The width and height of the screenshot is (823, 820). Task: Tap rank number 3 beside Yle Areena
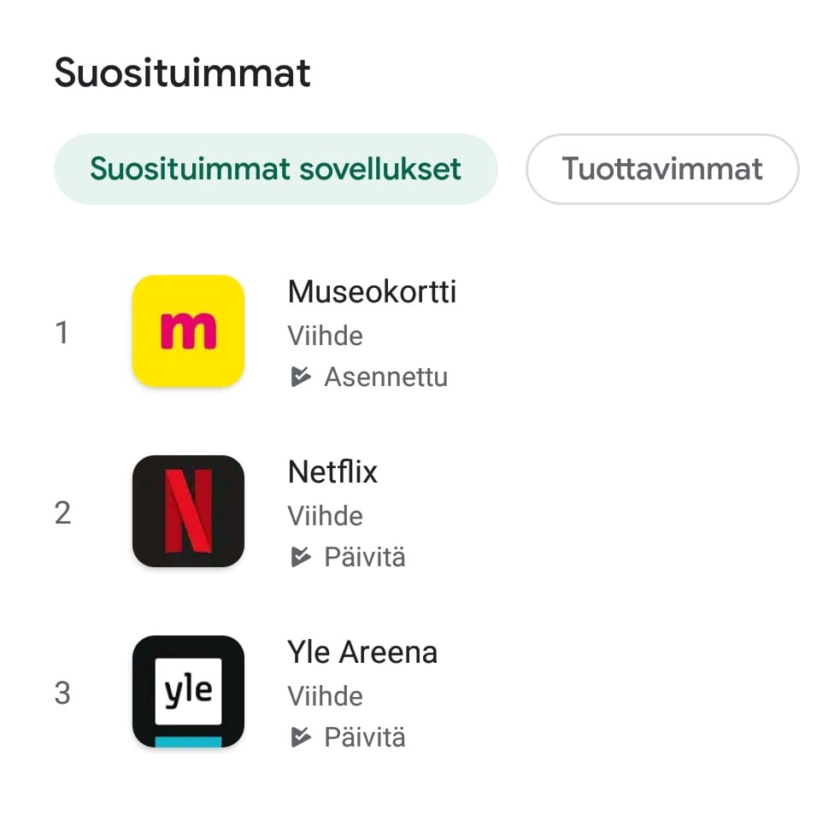(62, 693)
